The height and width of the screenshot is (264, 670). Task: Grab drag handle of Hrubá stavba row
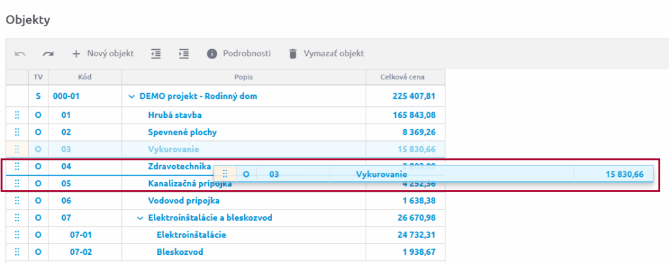[x=17, y=115]
